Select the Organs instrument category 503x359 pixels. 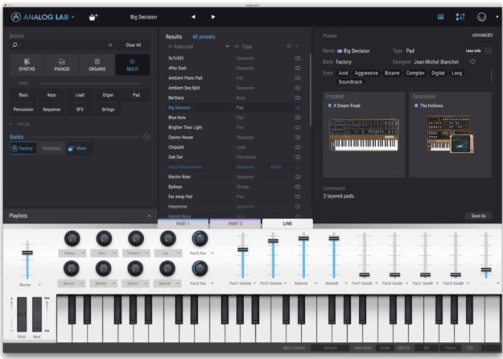97,65
